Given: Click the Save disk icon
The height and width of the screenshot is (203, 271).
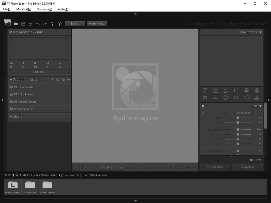Looking at the screenshot, I should click(23, 24).
